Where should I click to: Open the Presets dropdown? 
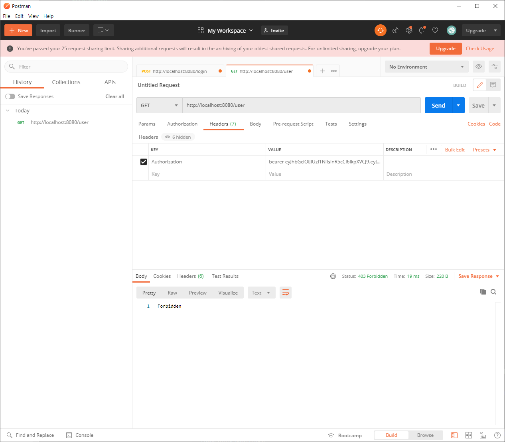pos(484,150)
